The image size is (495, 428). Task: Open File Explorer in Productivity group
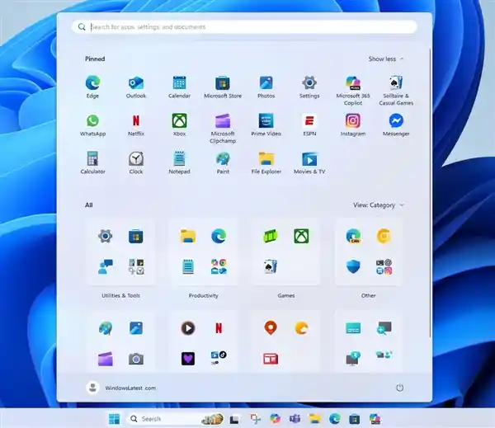(x=188, y=236)
